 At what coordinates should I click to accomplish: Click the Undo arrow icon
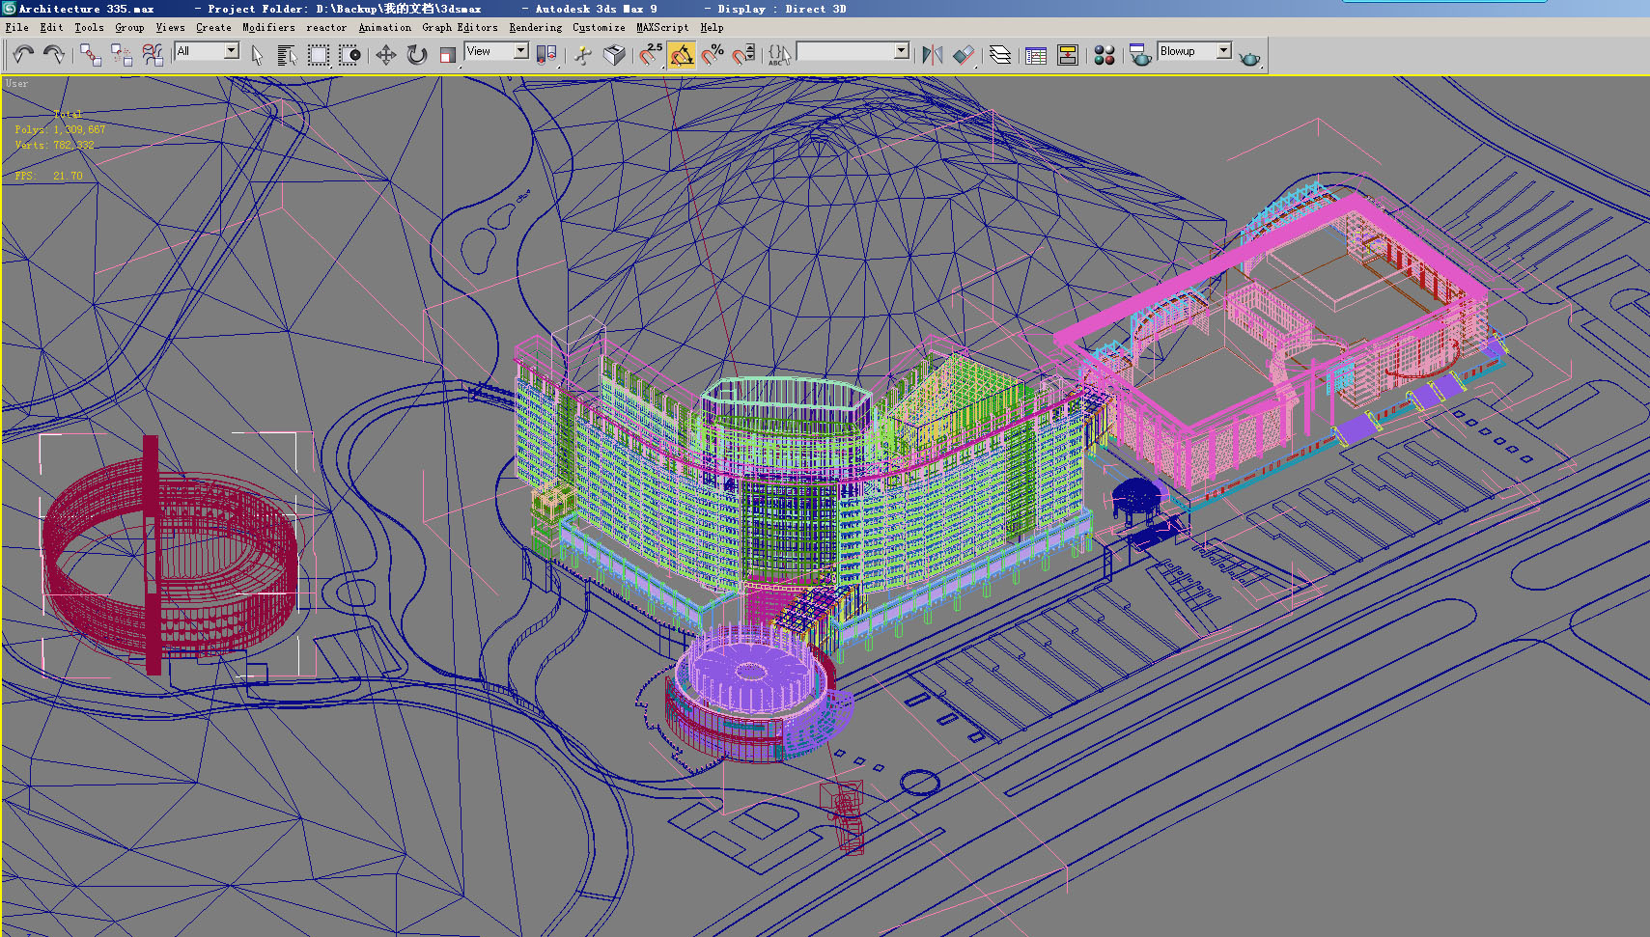tap(23, 55)
